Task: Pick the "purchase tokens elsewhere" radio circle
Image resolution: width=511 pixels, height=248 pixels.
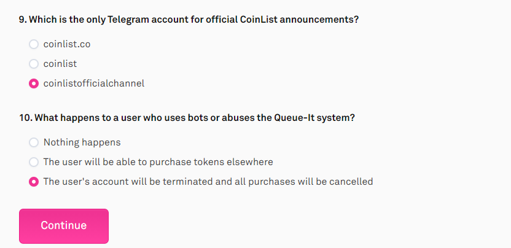Action: (x=34, y=162)
